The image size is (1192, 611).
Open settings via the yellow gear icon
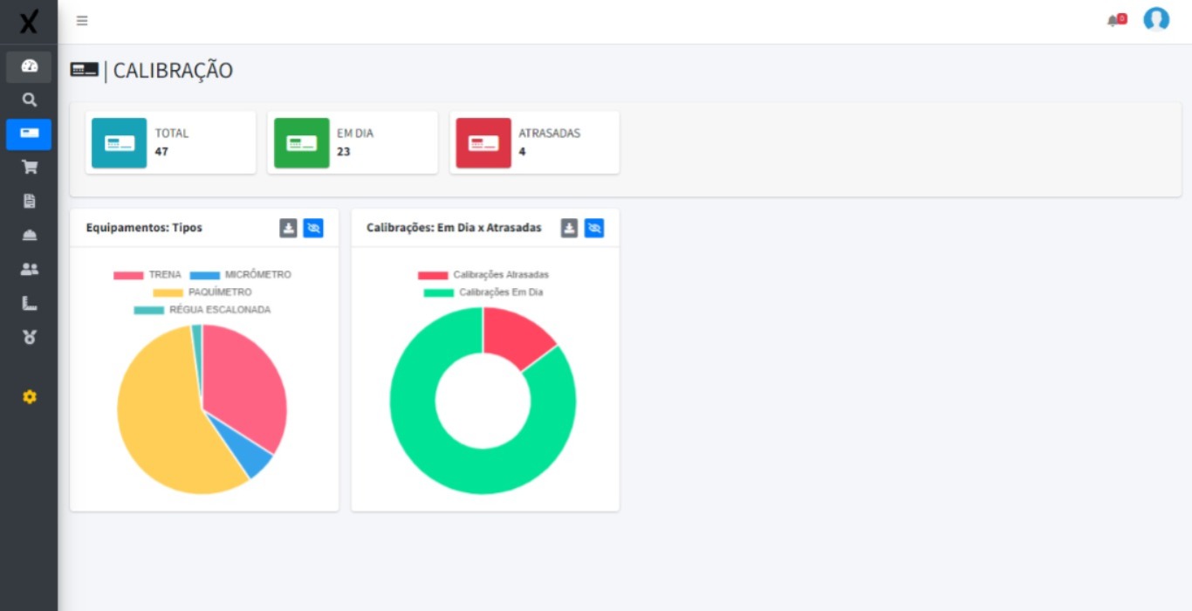pyautogui.click(x=29, y=397)
